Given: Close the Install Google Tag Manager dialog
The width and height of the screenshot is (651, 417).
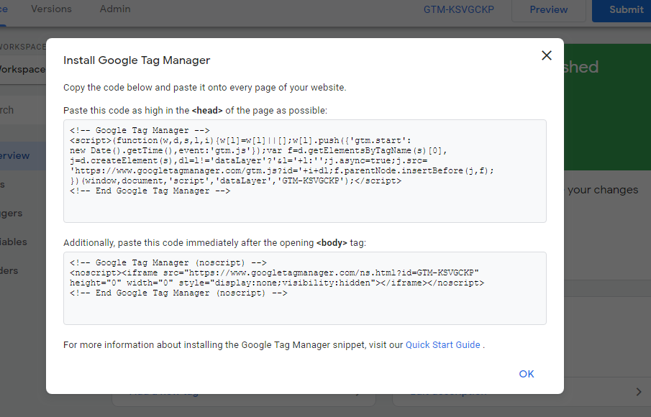Looking at the screenshot, I should point(547,55).
